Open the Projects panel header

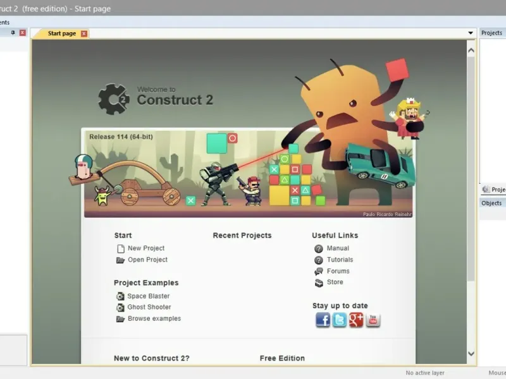click(492, 33)
